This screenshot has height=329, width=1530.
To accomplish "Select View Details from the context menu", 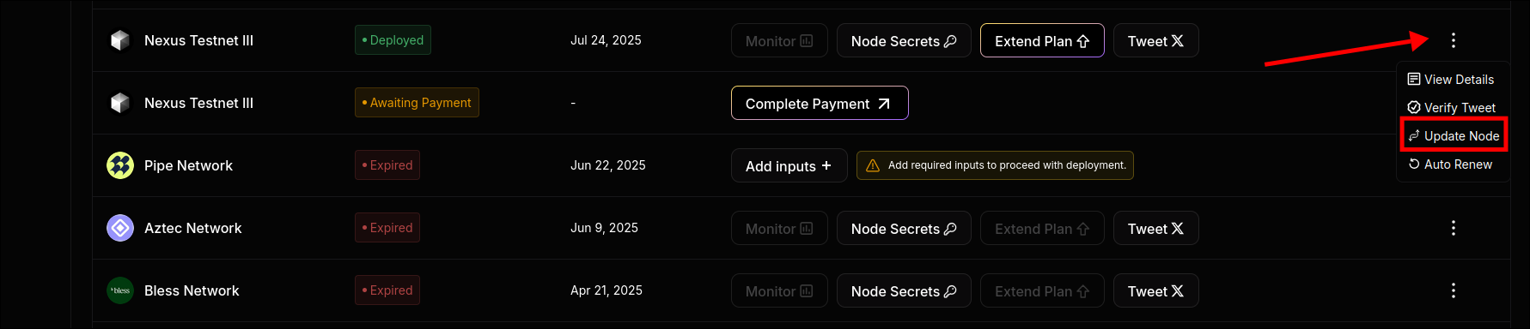I will pos(1451,80).
